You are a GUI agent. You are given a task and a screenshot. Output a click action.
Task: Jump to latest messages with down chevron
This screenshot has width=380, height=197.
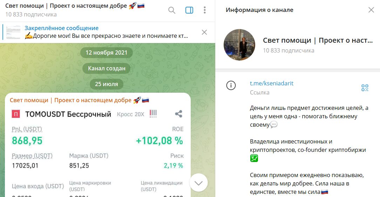[198, 183]
